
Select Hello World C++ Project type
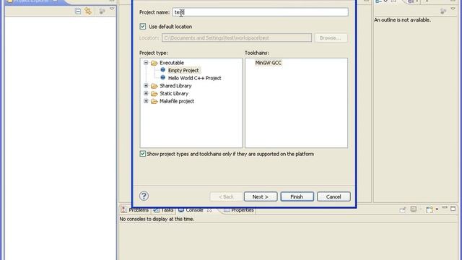click(x=194, y=78)
